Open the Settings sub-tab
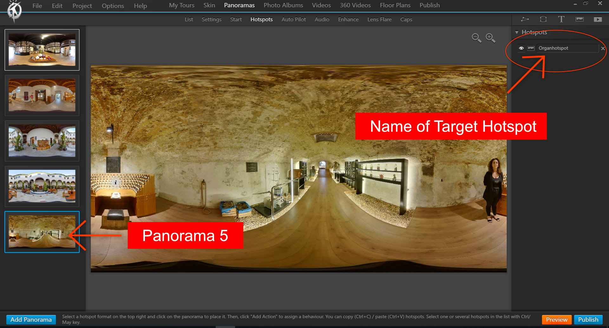Screen dimensions: 609x328 (212, 19)
